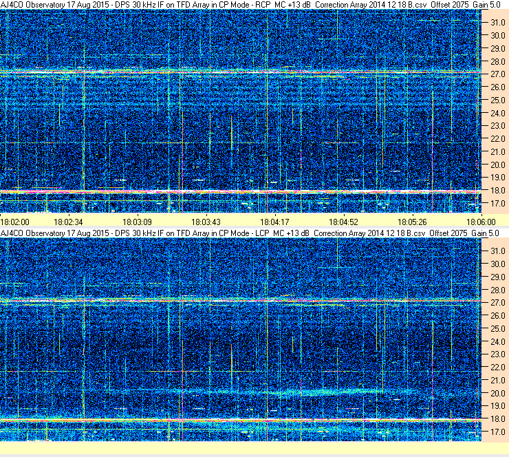The height and width of the screenshot is (457, 509).
Task: Click 23.0 on the RCP frequency axis
Action: 497,126
